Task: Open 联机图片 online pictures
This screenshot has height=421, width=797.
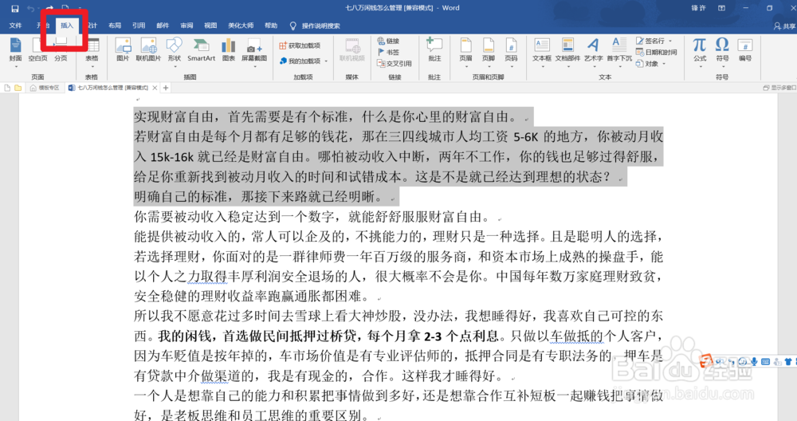Action: (x=148, y=49)
